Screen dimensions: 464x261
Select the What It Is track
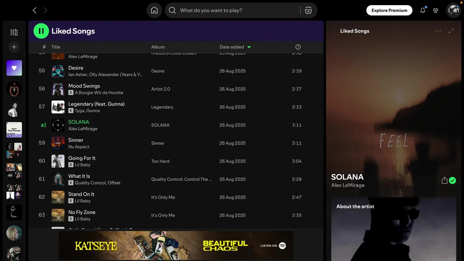[x=79, y=176]
